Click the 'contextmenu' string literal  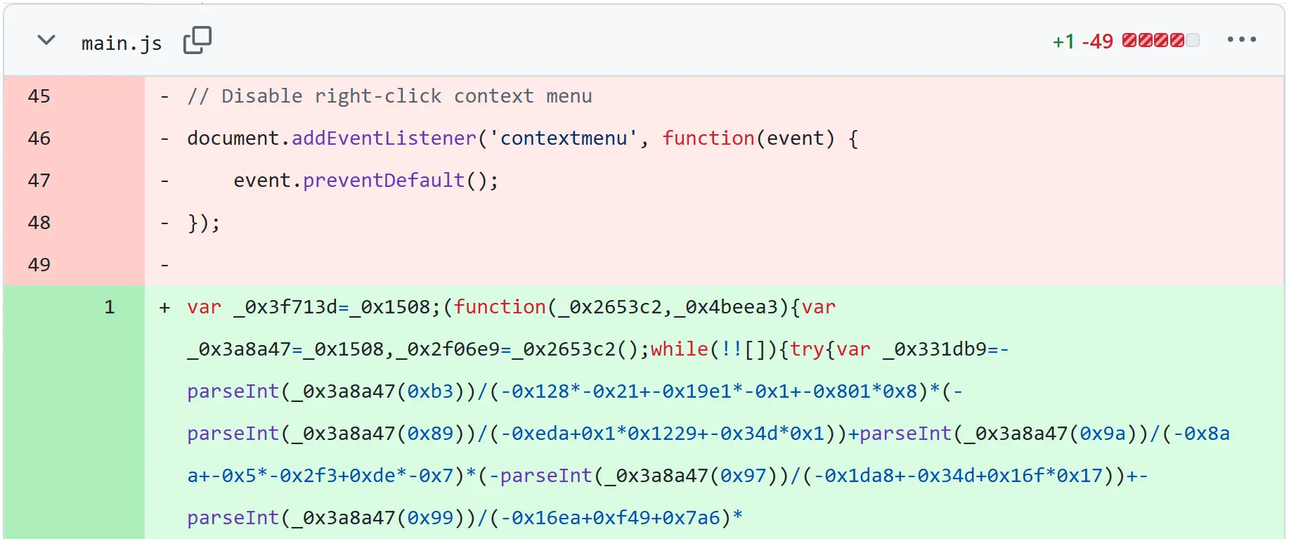[x=563, y=138]
